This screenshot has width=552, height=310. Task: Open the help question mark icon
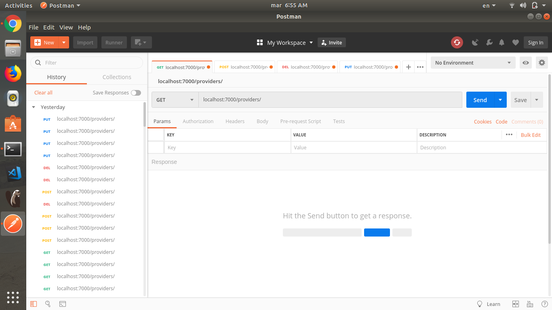544,304
